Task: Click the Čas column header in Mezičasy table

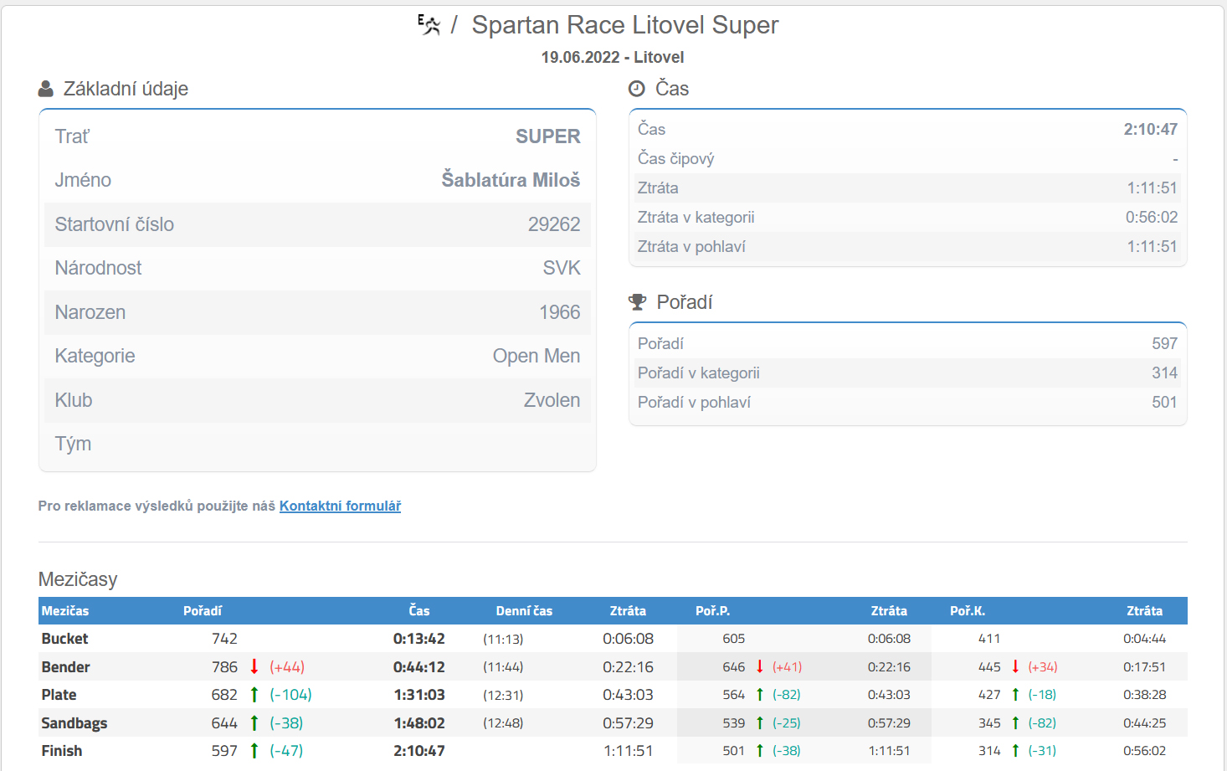Action: (x=419, y=611)
